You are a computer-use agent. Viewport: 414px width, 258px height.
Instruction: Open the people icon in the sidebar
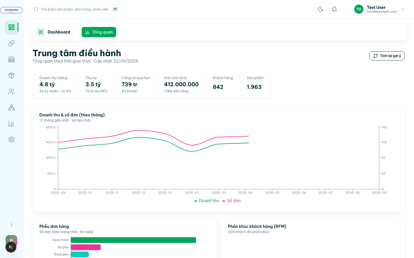click(11, 91)
